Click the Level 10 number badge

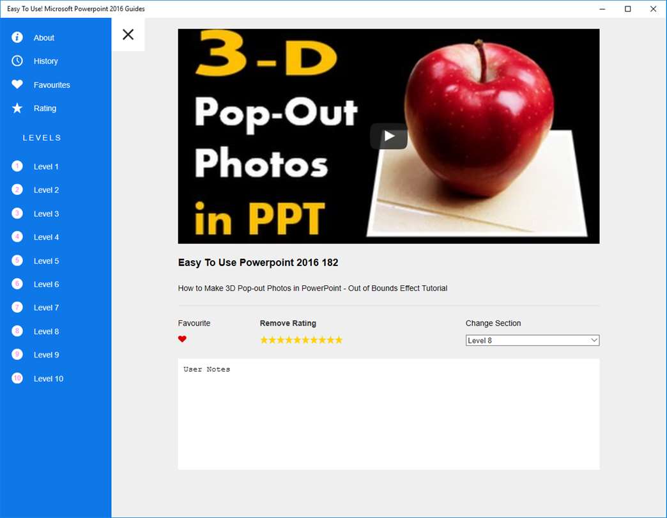pyautogui.click(x=17, y=378)
